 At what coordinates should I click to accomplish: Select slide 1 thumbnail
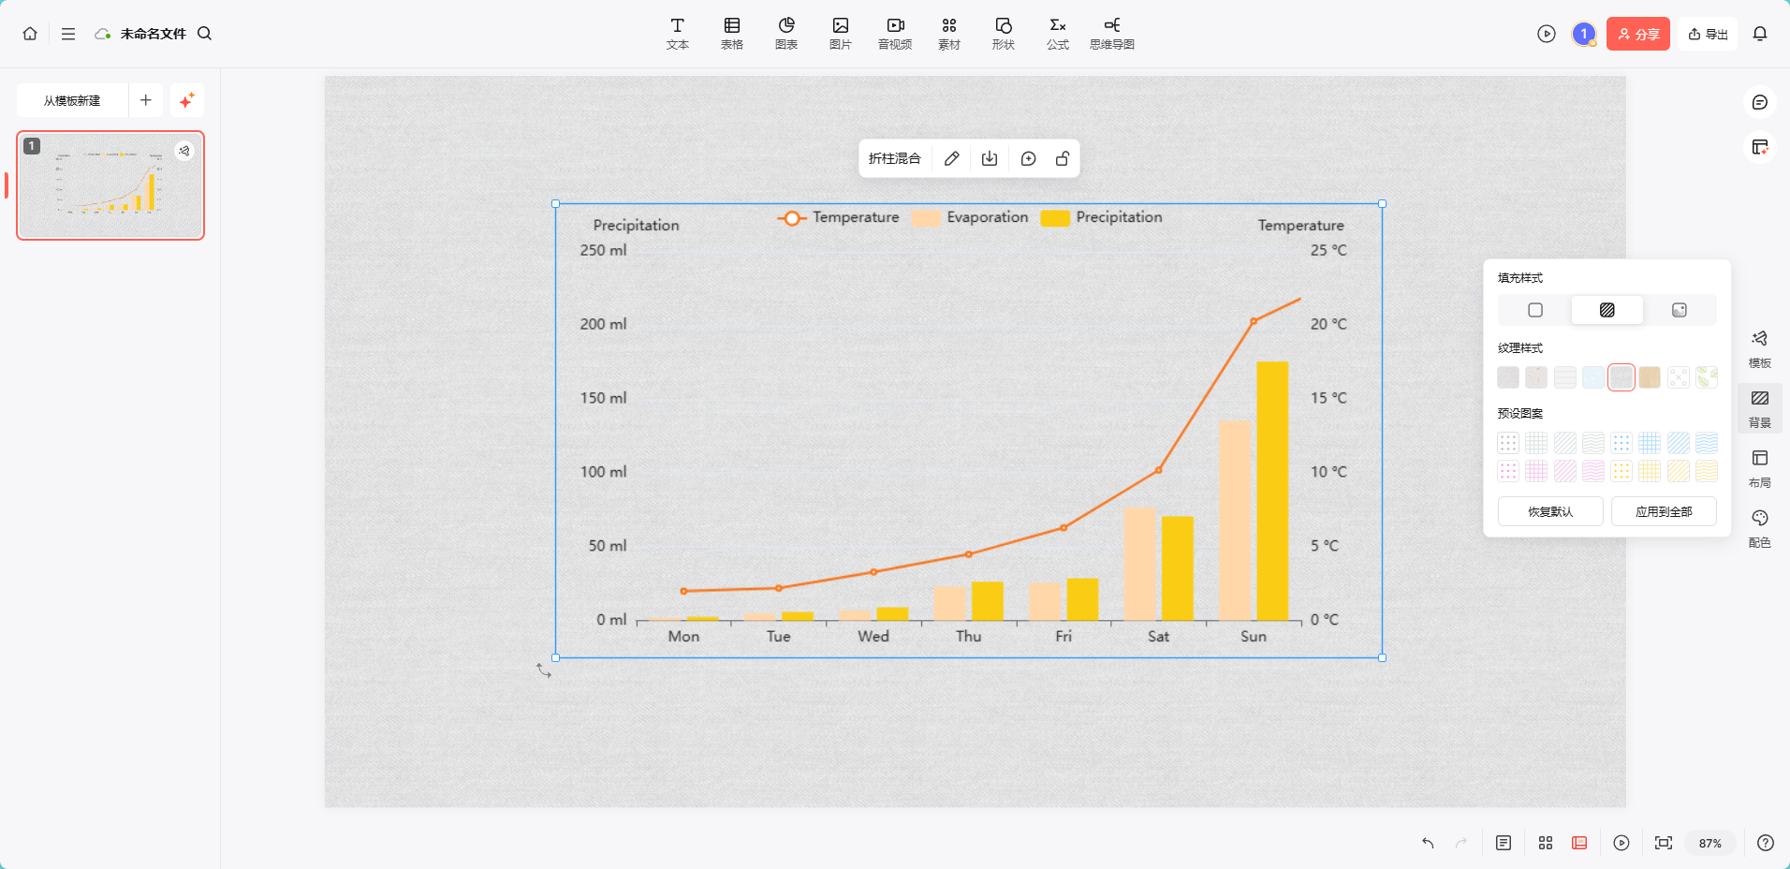click(110, 185)
